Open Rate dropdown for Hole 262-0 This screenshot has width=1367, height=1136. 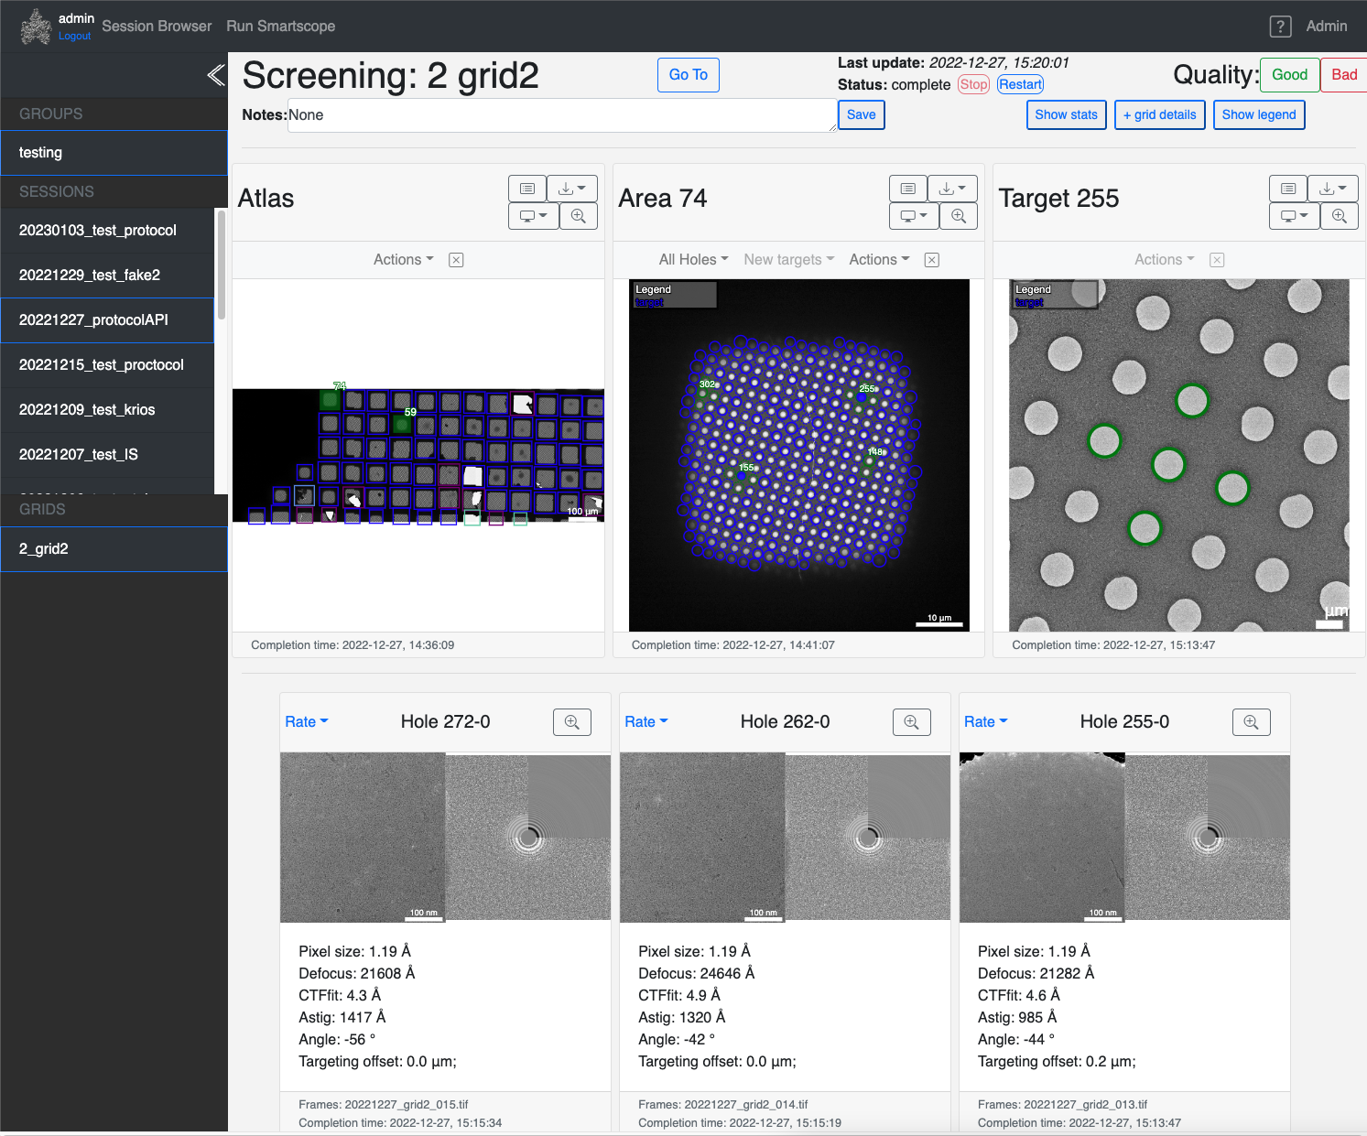pyautogui.click(x=646, y=722)
